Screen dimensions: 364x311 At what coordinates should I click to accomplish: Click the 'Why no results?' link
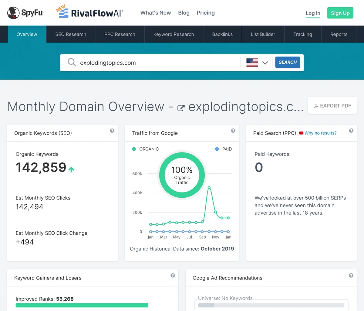pyautogui.click(x=320, y=133)
